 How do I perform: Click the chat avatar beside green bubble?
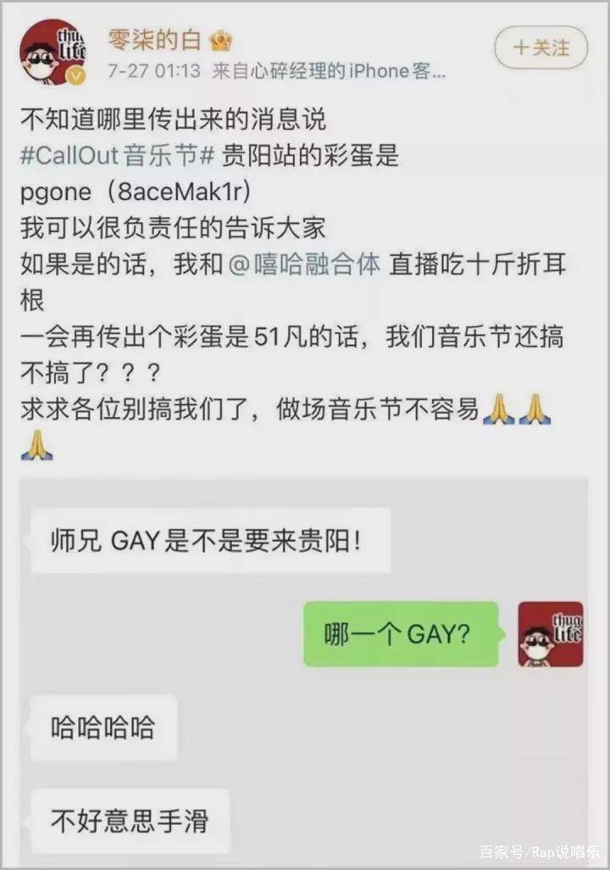pyautogui.click(x=550, y=633)
